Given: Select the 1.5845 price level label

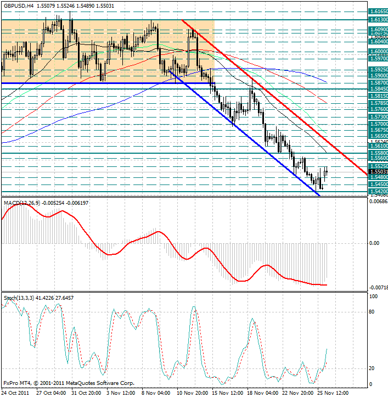Looking at the screenshot, I should pyautogui.click(x=378, y=88).
